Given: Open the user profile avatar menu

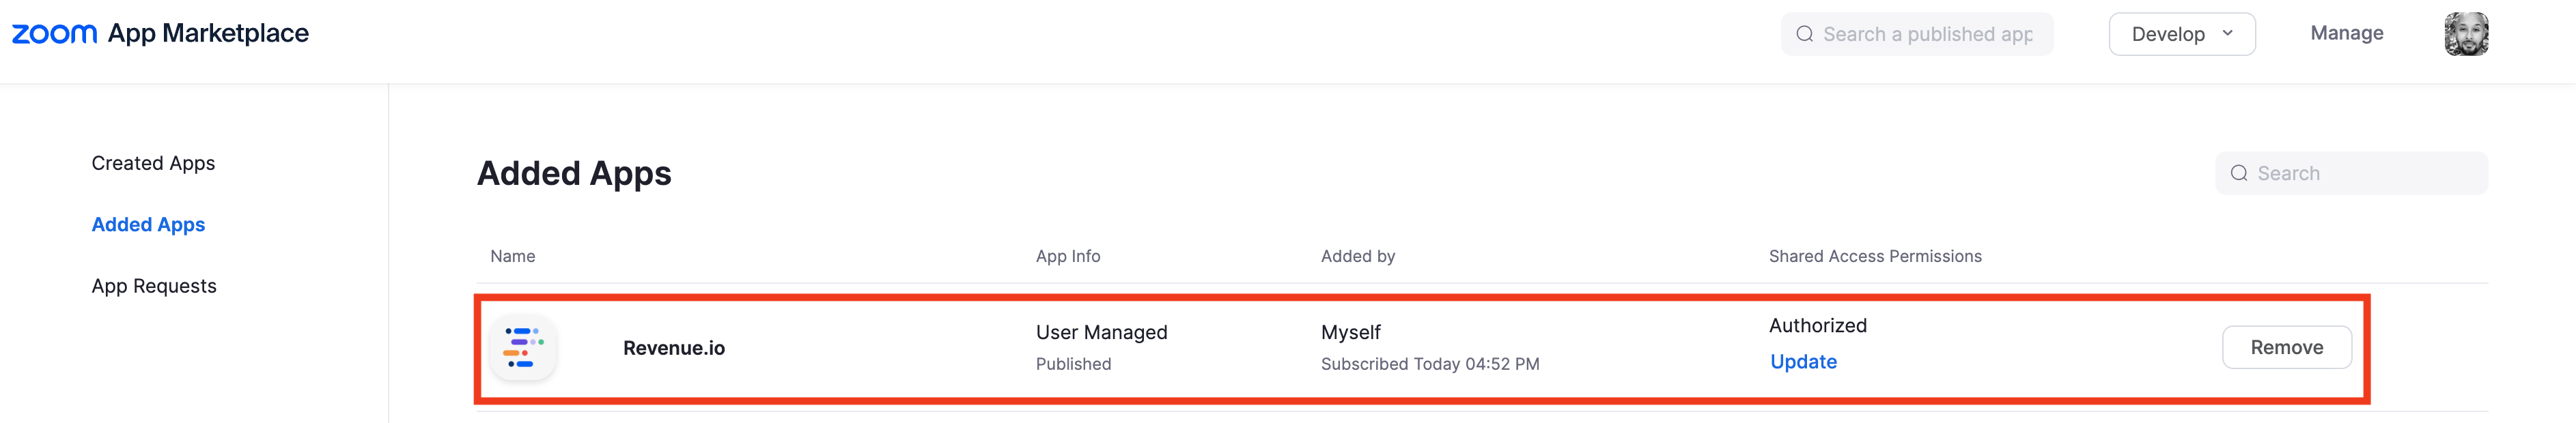Looking at the screenshot, I should point(2465,34).
